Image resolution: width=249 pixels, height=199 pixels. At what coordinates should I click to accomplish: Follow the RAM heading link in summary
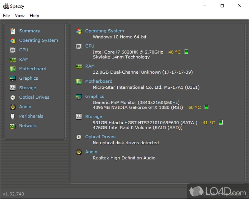(90, 66)
